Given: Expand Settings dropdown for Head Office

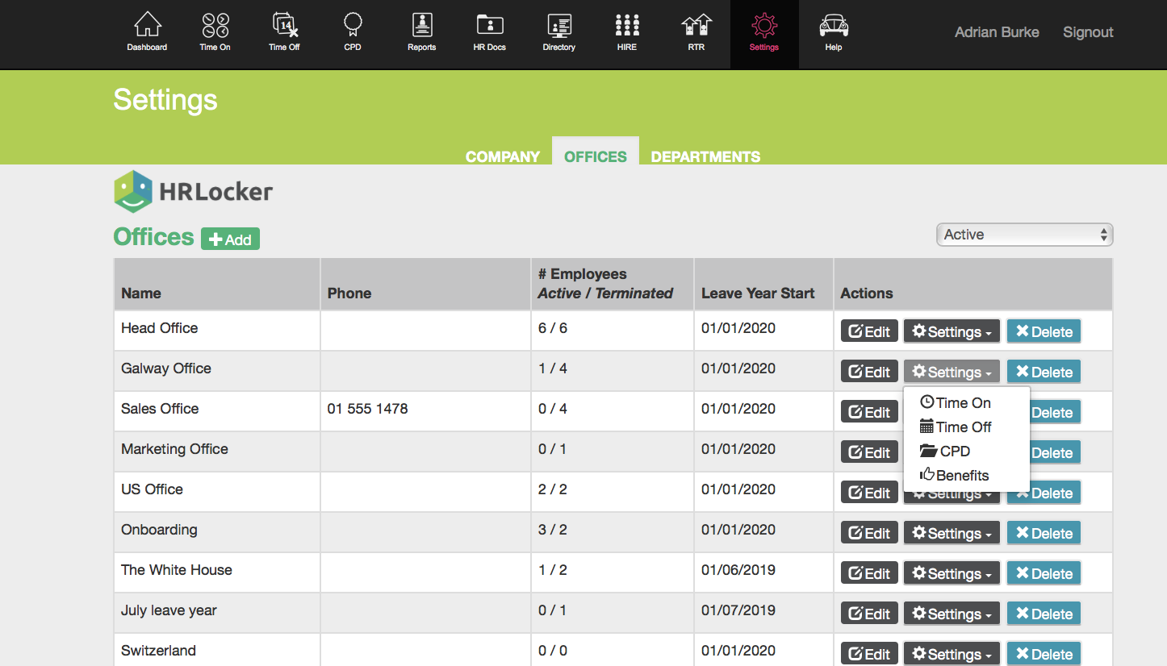Looking at the screenshot, I should 952,331.
